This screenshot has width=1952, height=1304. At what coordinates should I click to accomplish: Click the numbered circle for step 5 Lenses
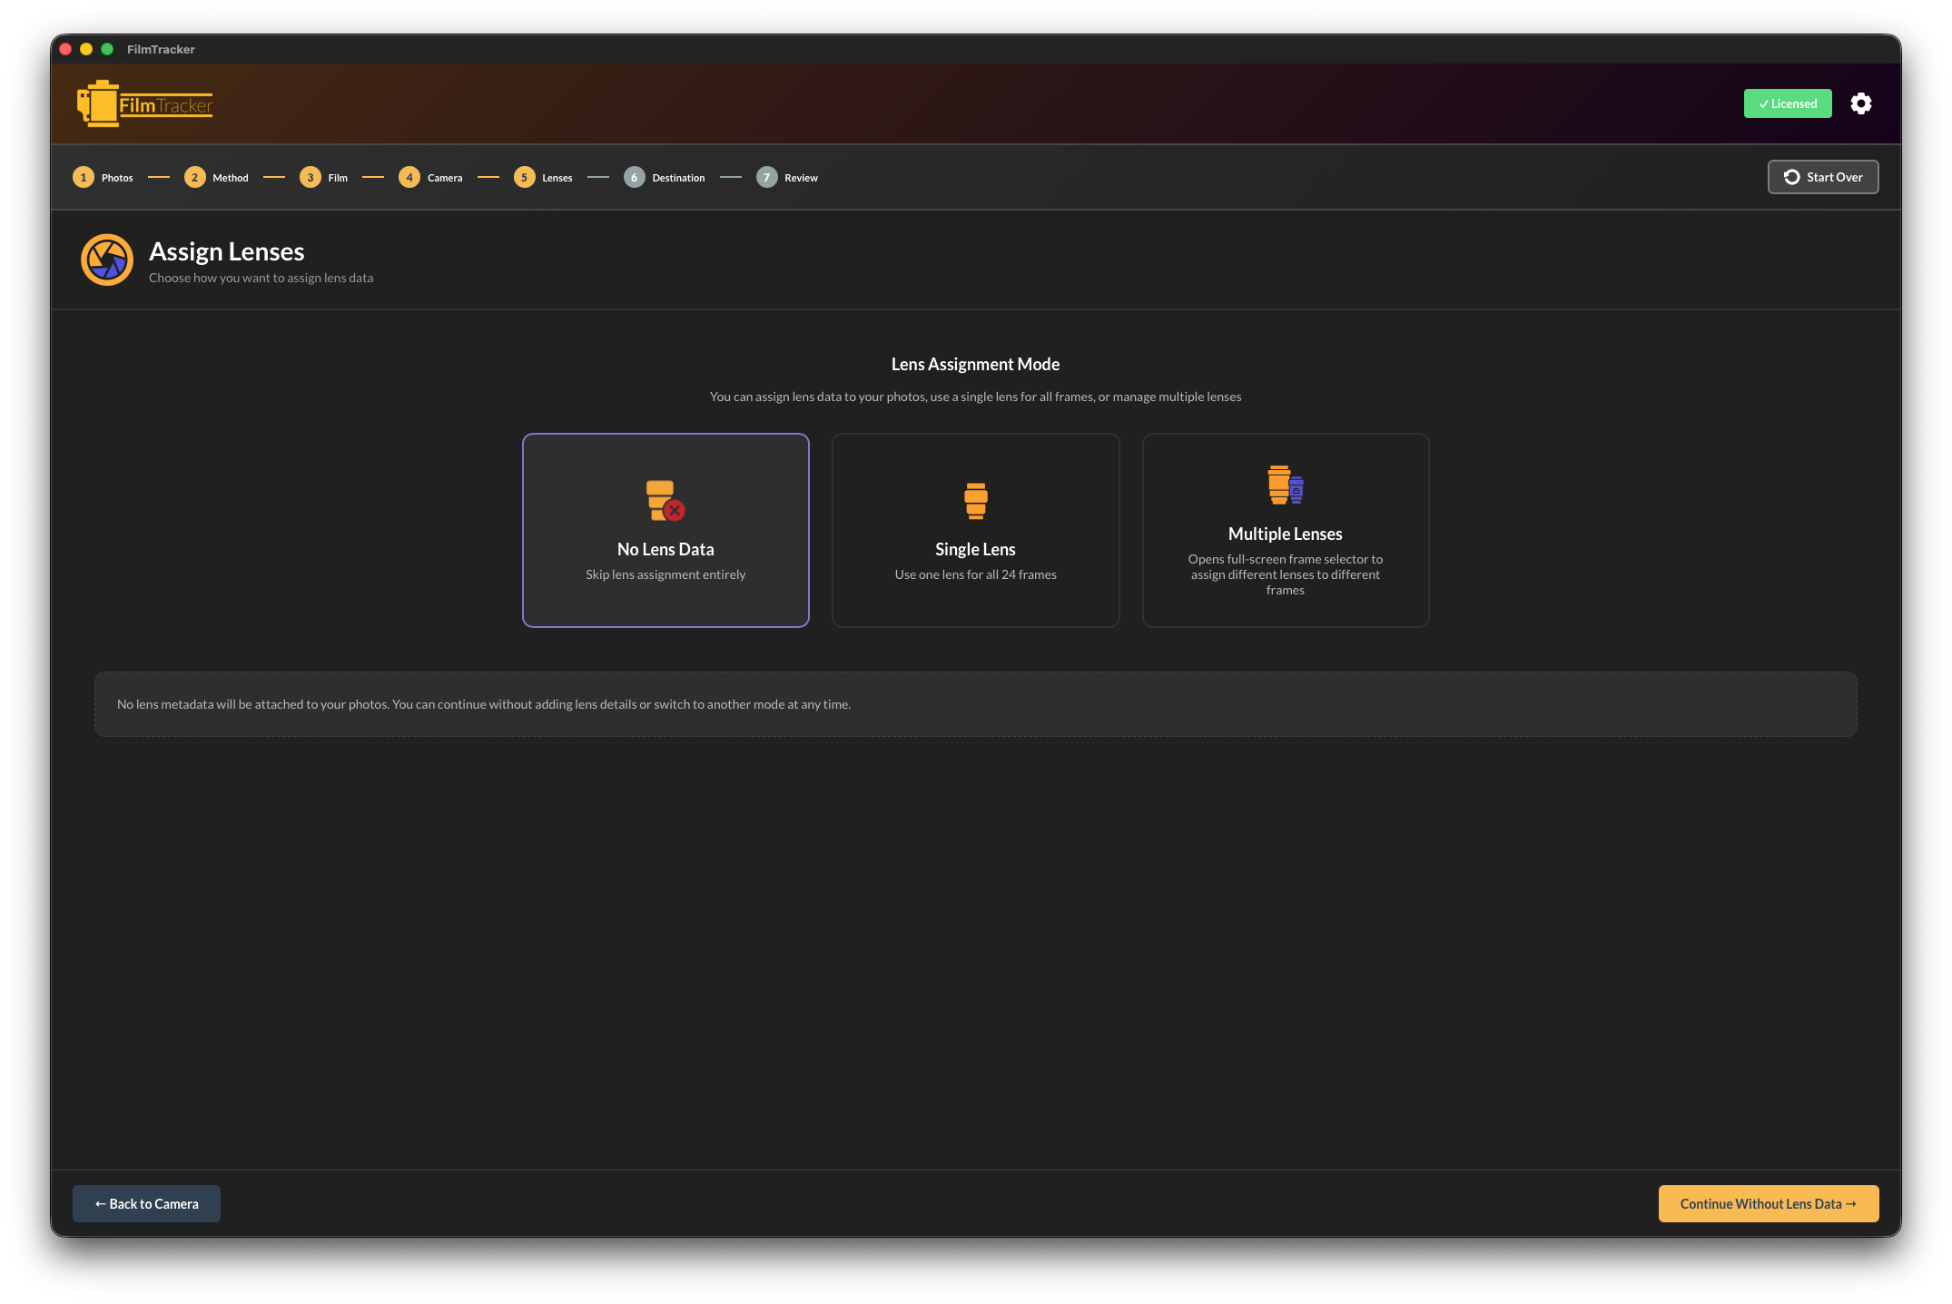524,177
